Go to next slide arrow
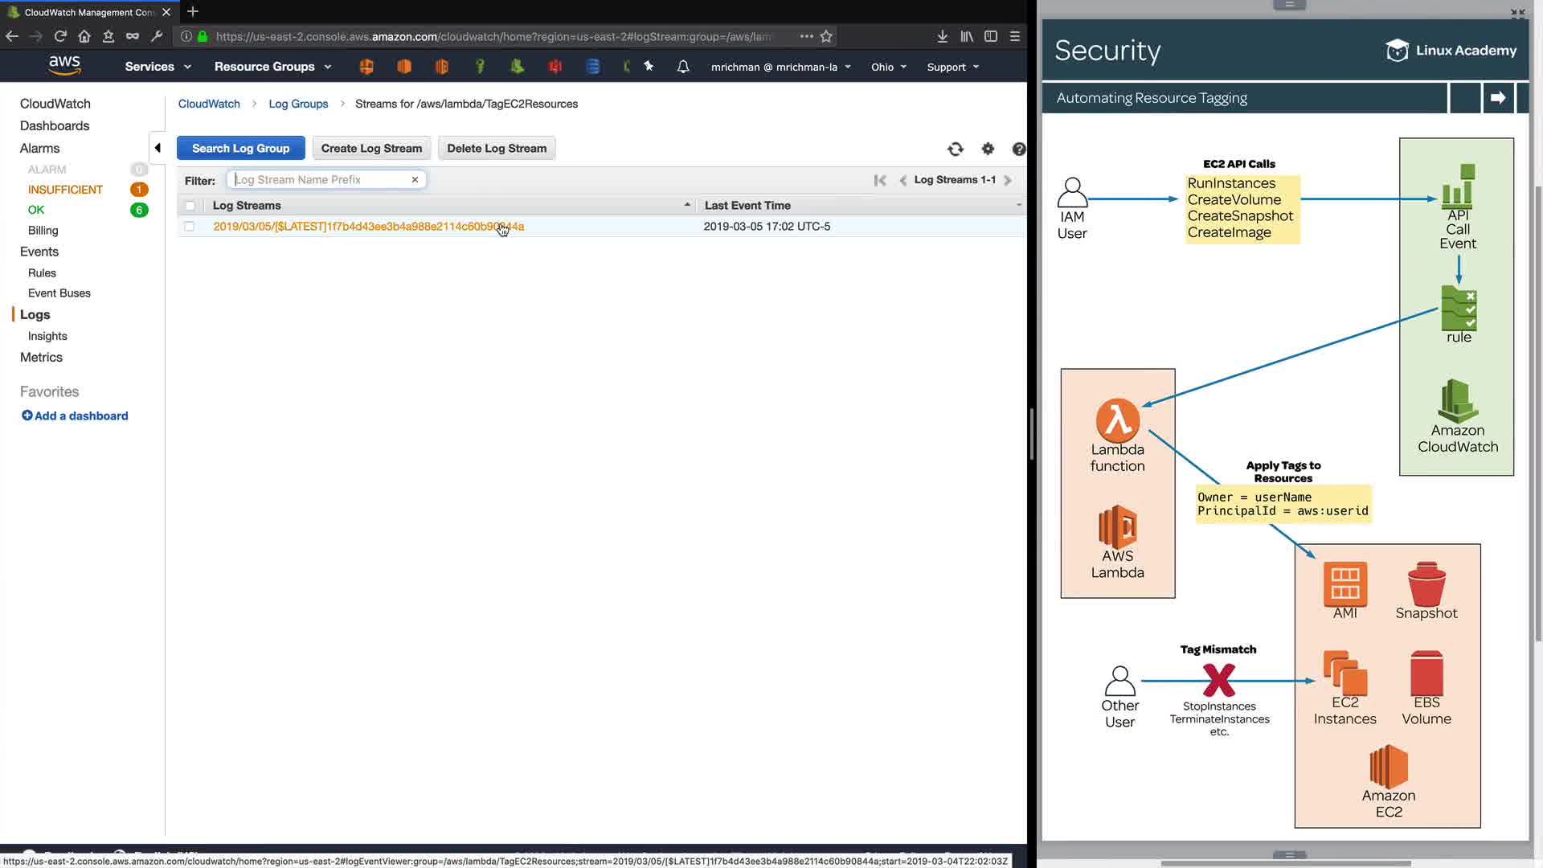Image resolution: width=1543 pixels, height=868 pixels. coord(1497,98)
